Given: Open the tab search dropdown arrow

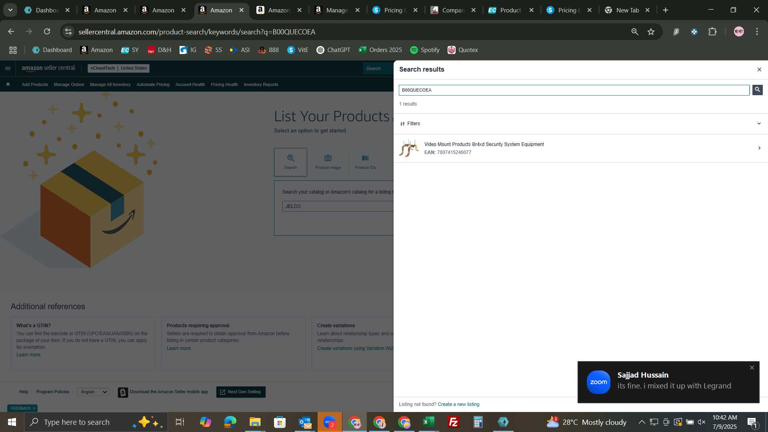Looking at the screenshot, I should 10,10.
